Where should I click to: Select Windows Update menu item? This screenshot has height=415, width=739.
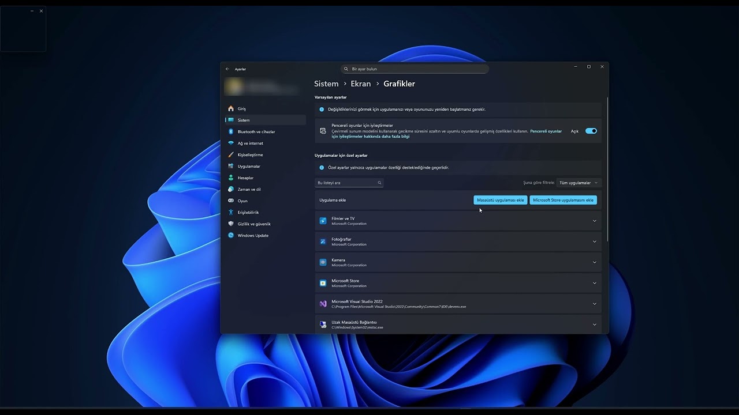266,235
